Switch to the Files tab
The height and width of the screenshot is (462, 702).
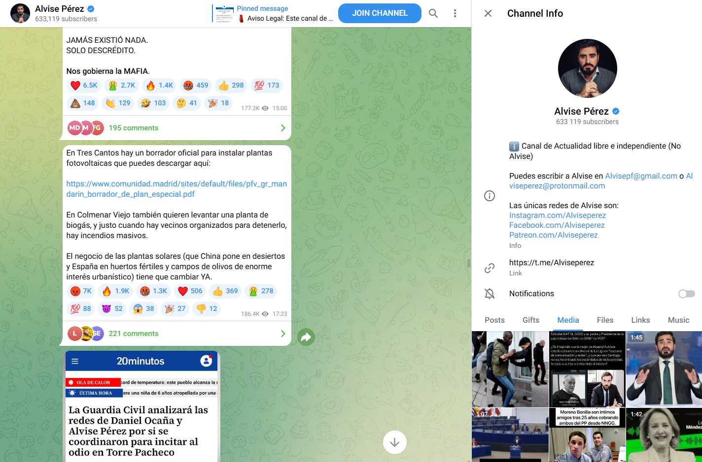[x=605, y=320]
